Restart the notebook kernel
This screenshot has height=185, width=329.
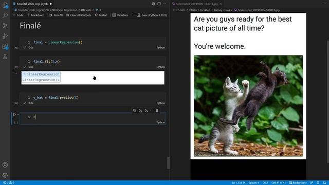101,15
